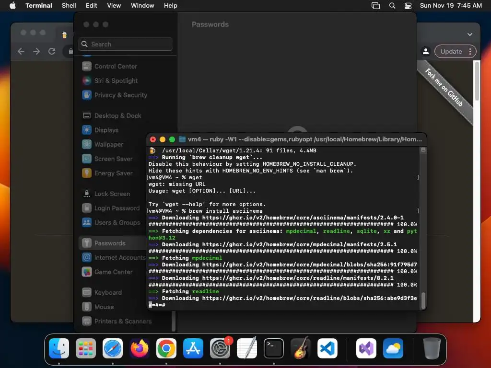Open the browser tab list chevron
The height and width of the screenshot is (368, 491).
point(470,34)
